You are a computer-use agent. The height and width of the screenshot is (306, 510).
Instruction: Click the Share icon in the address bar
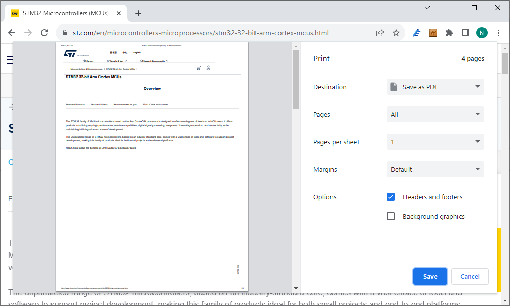click(379, 32)
